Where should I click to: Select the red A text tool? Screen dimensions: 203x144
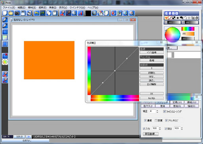pos(80,13)
